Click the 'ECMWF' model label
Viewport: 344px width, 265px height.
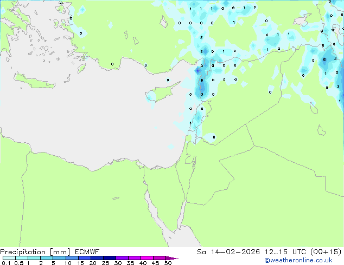[87, 252]
